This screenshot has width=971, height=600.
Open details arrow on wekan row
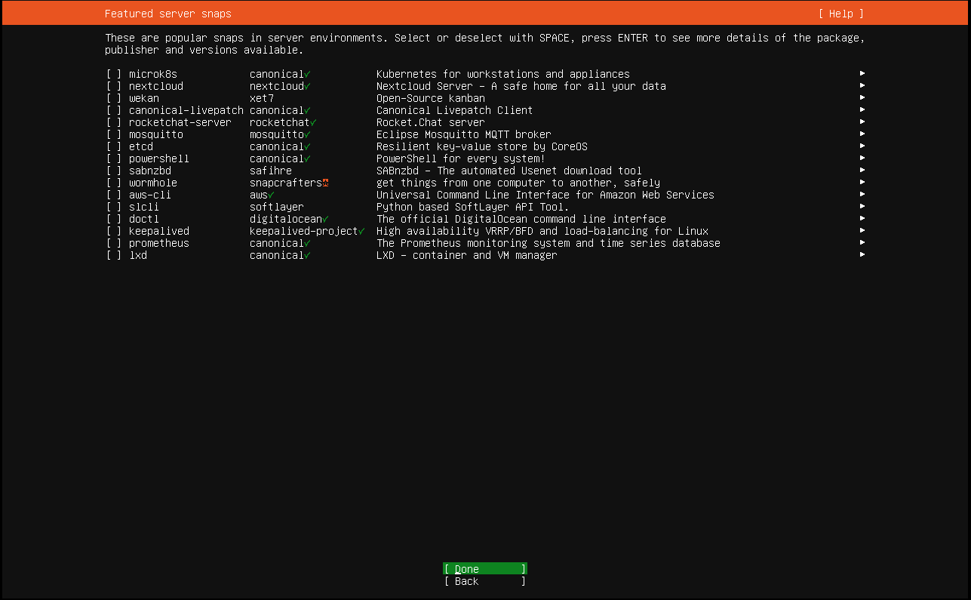tap(862, 98)
